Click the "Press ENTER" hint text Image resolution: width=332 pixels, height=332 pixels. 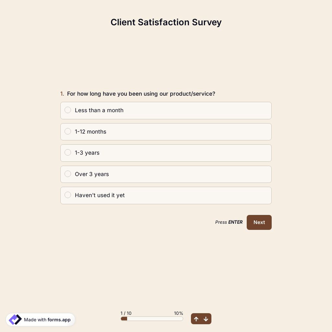[x=229, y=222]
